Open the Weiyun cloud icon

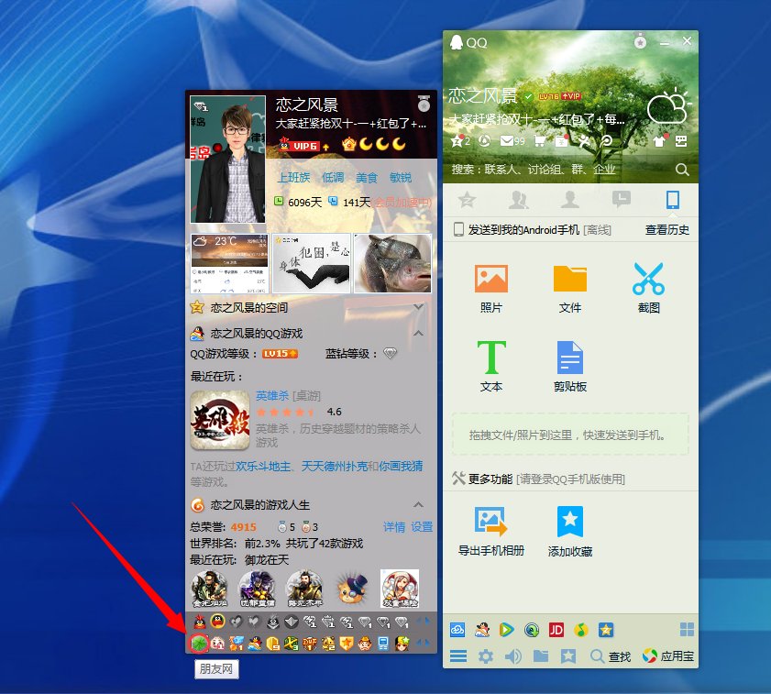[x=457, y=630]
